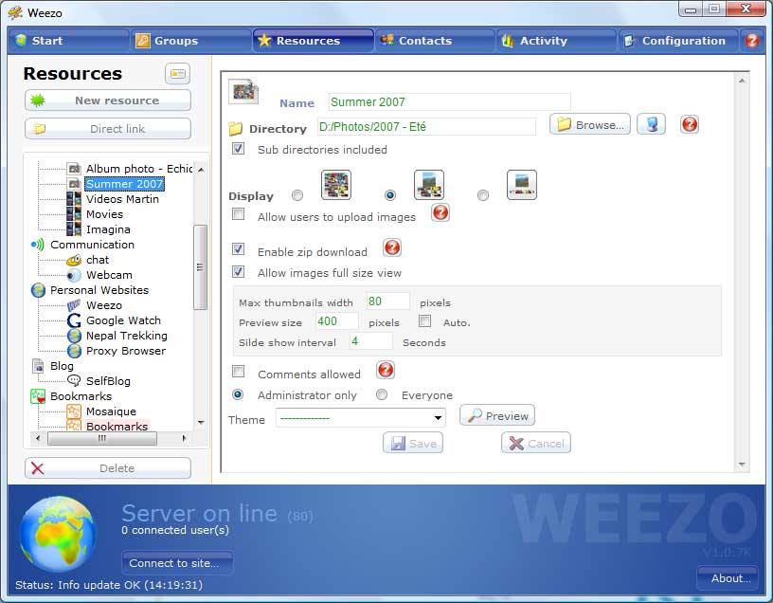Screen dimensions: 773x603
Task: Click the Bookmarks category icon
Action: click(x=38, y=396)
